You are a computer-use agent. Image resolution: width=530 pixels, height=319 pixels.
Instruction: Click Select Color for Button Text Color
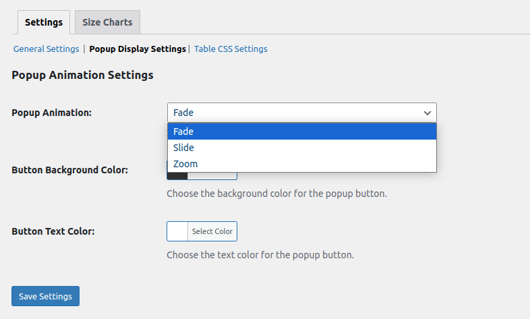coord(212,231)
